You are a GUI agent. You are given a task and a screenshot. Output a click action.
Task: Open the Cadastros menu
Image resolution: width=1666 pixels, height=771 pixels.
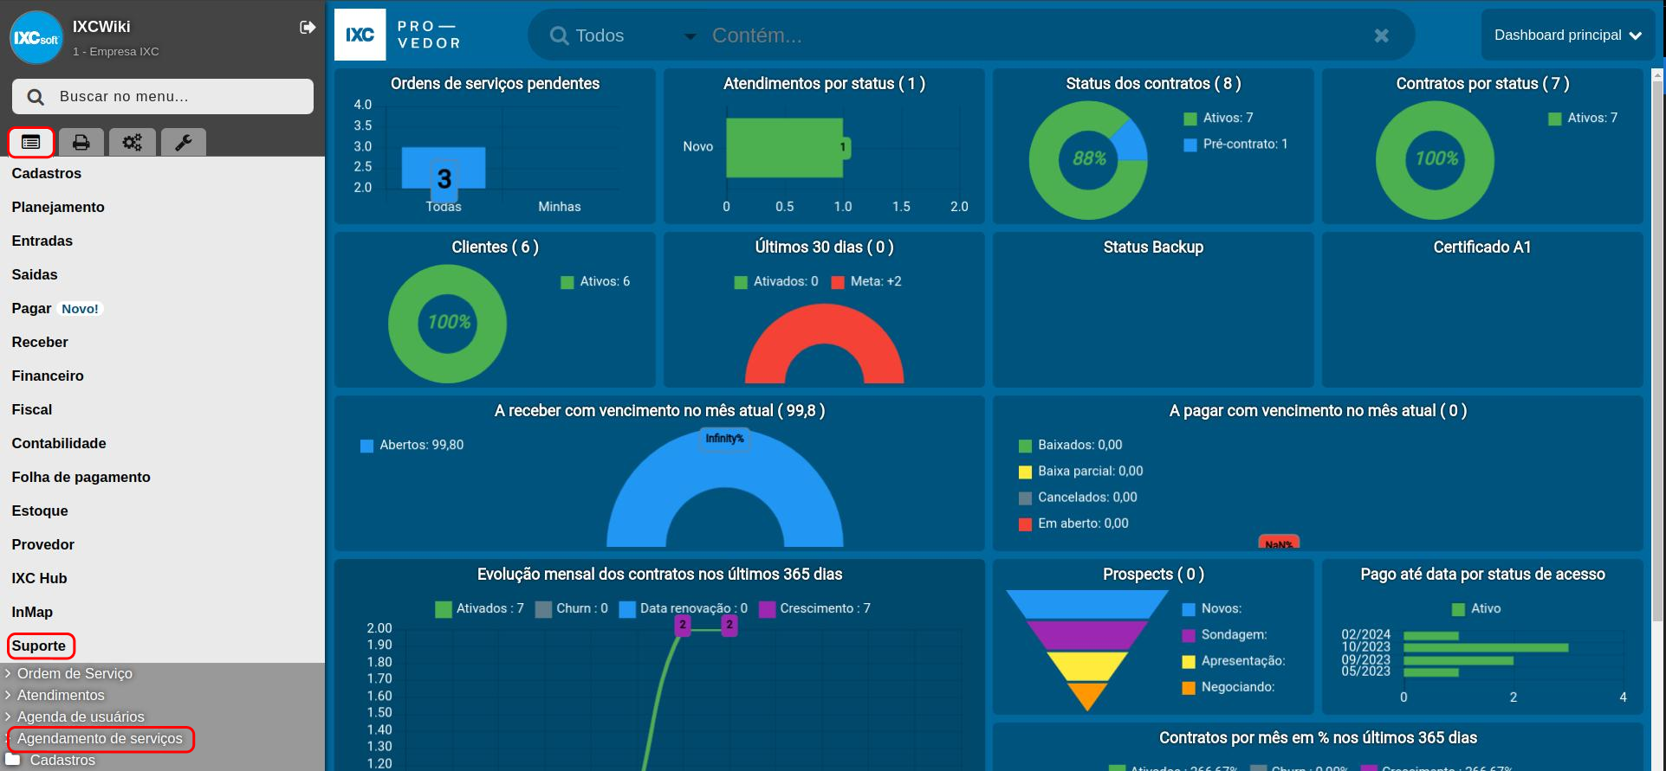coord(47,173)
